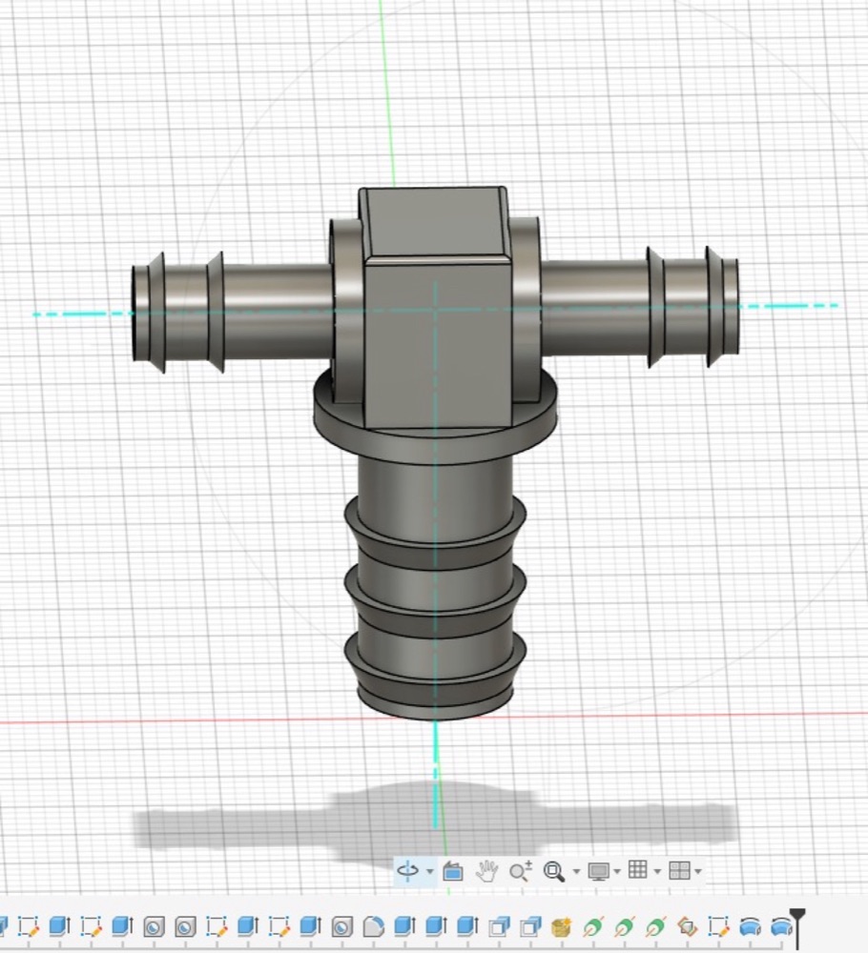
Task: Open the Zoom Window dropdown arrow
Action: pyautogui.click(x=576, y=872)
